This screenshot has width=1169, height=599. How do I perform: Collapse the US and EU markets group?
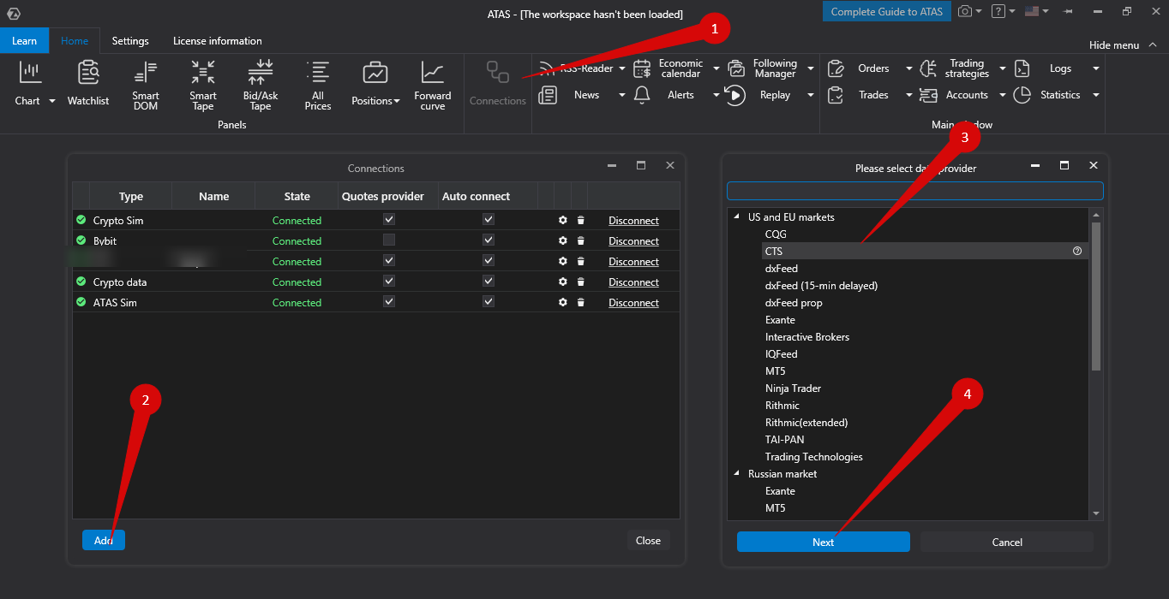point(736,216)
